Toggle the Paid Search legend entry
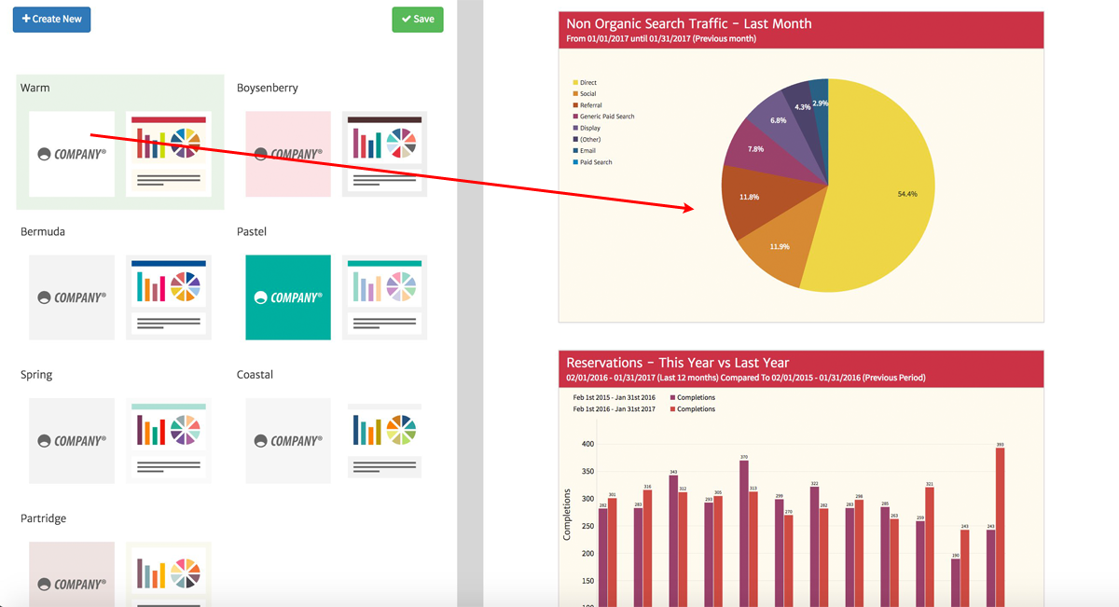Viewport: 1119px width, 607px height. (596, 162)
